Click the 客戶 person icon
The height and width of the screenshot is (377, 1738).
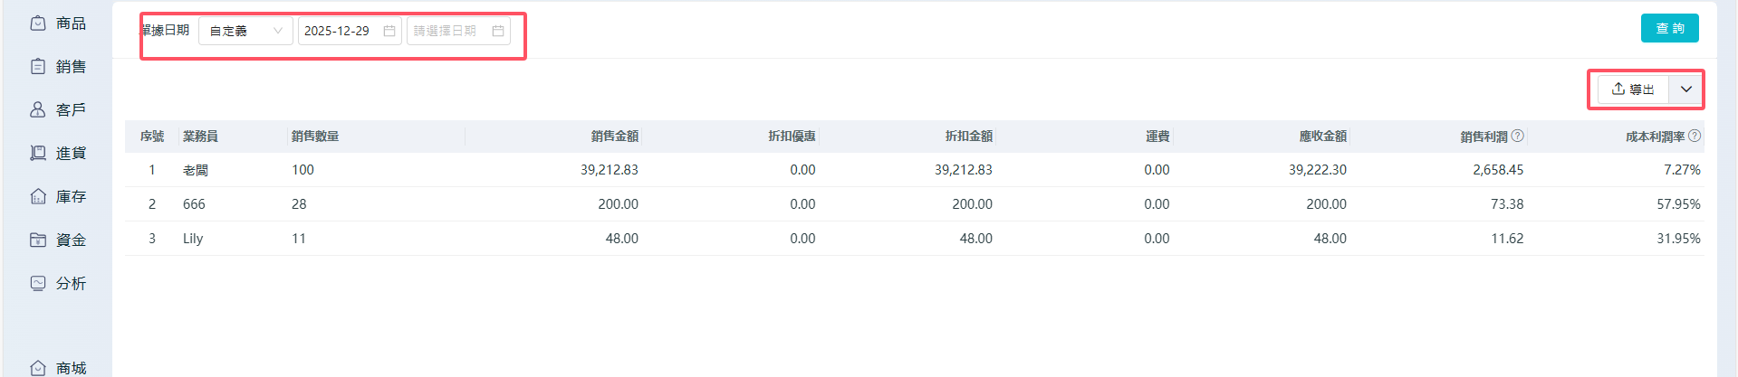(x=38, y=110)
